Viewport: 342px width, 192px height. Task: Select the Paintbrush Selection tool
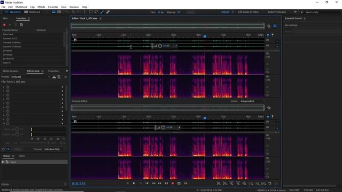click(102, 12)
